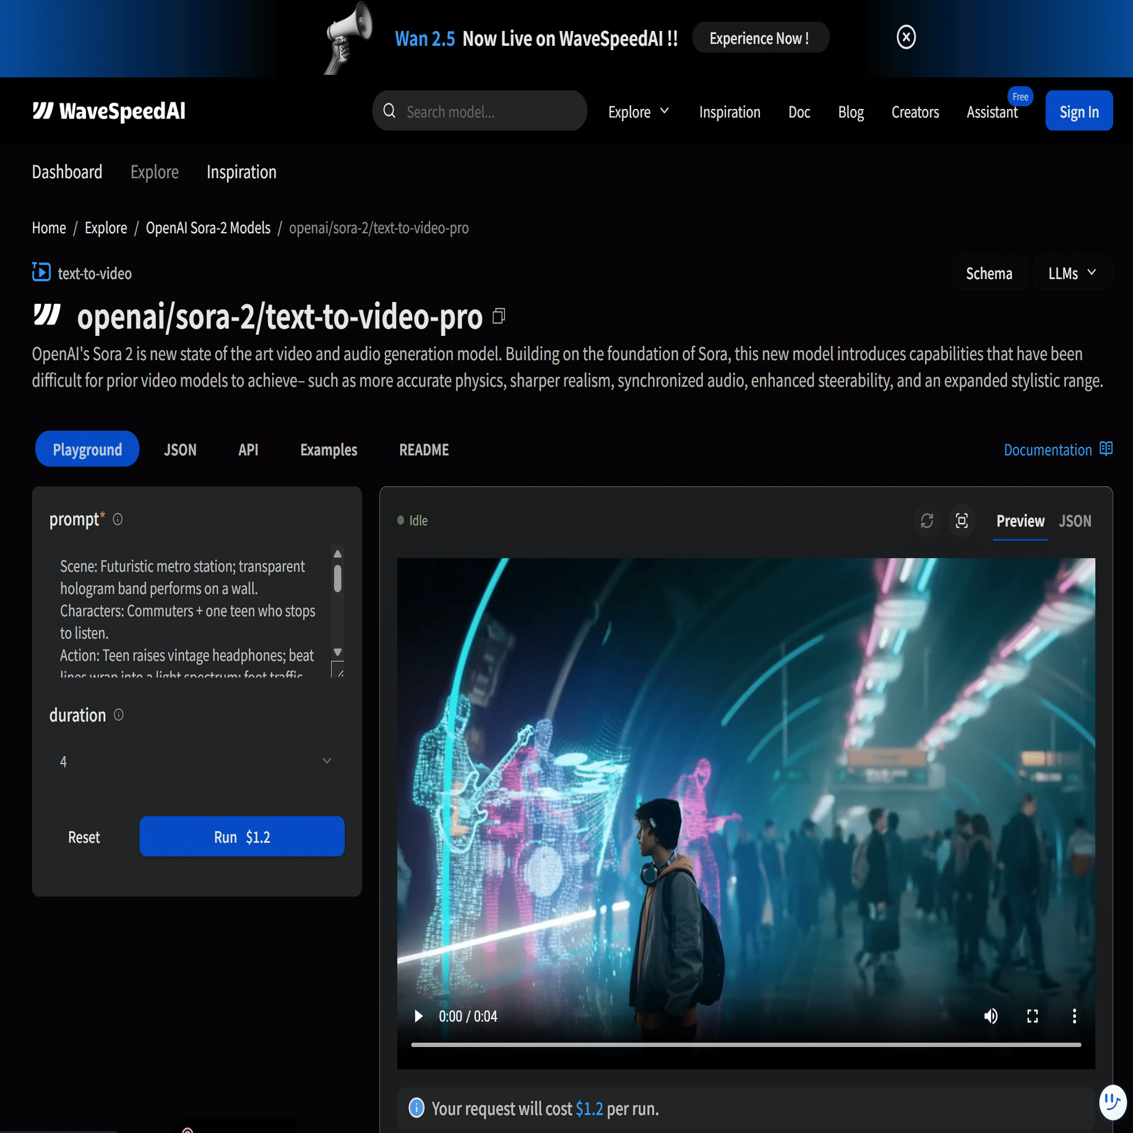This screenshot has height=1133, width=1133.
Task: Open the Assistant link
Action: 991,112
